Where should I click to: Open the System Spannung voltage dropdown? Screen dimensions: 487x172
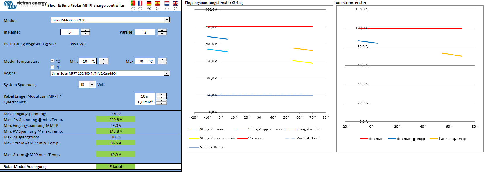click(92, 84)
